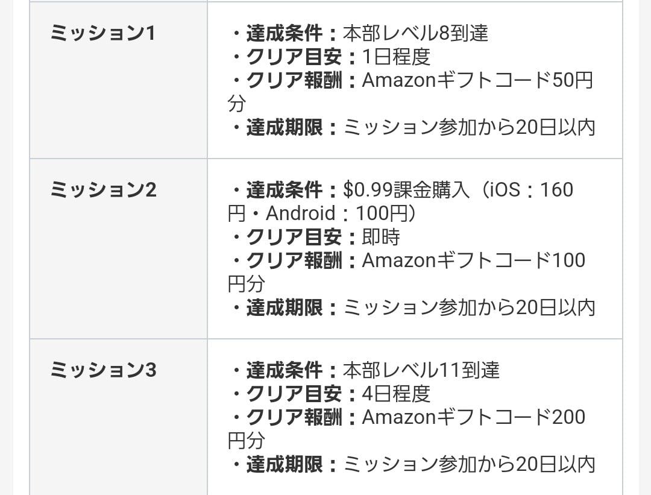The image size is (651, 495).
Task: Click the 1日程度 clear estimate
Action: tap(396, 57)
